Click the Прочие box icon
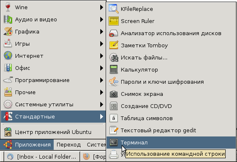 8,92
